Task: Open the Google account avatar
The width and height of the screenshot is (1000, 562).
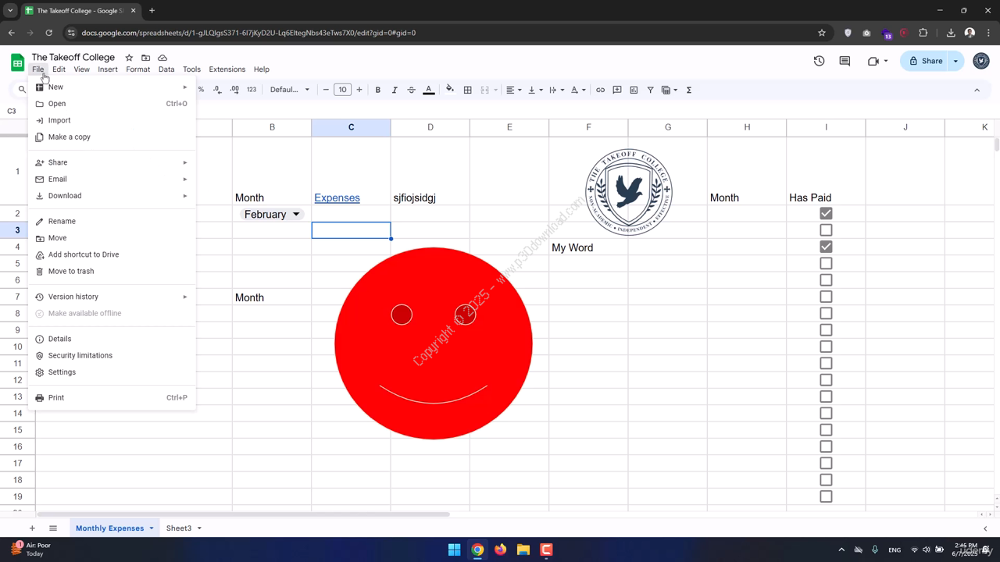Action: (981, 61)
